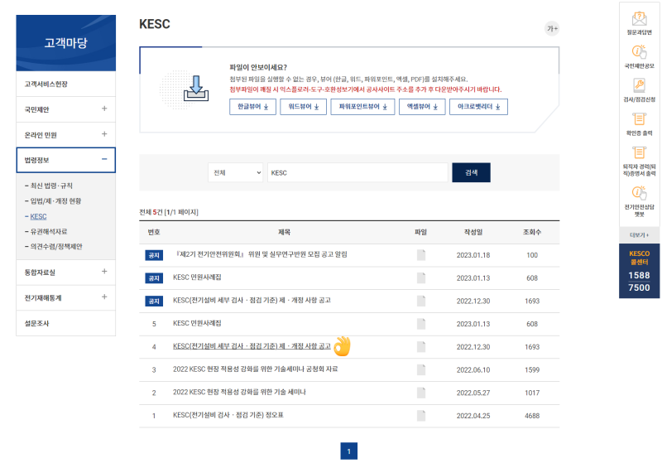This screenshot has height=468, width=662.
Task: Open the 퇴직자 경력증명서 출력 icon
Action: pos(639,152)
